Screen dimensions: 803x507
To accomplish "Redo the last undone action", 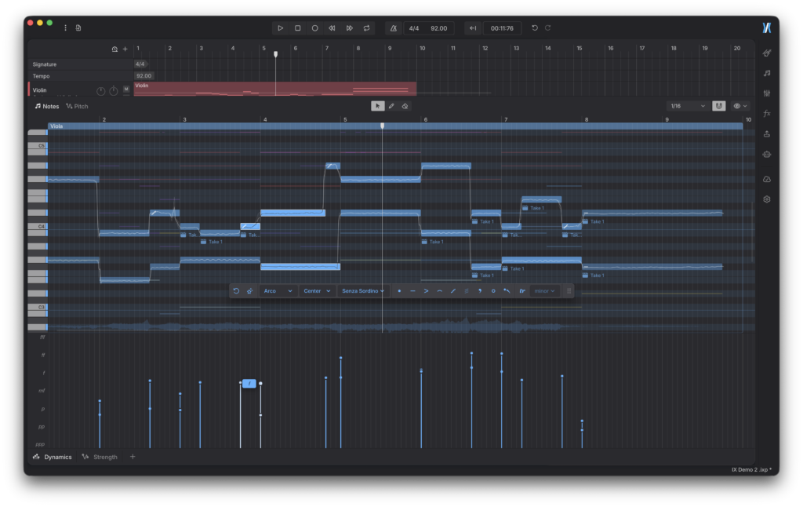I will pyautogui.click(x=548, y=27).
